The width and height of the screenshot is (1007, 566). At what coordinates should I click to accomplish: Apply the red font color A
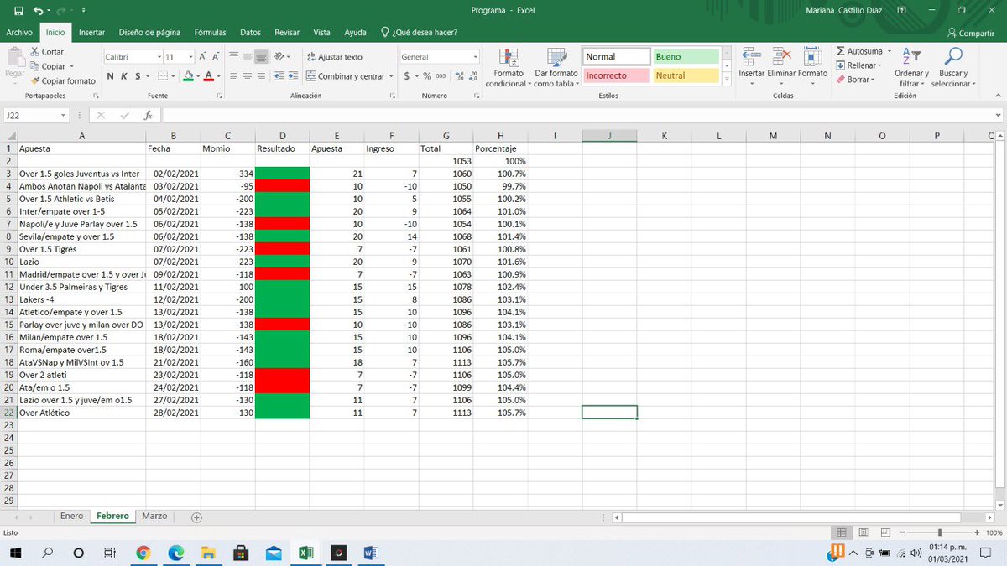coord(209,76)
